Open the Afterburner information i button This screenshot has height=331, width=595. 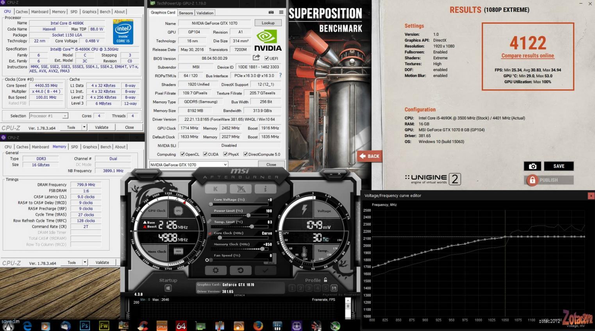click(x=265, y=189)
